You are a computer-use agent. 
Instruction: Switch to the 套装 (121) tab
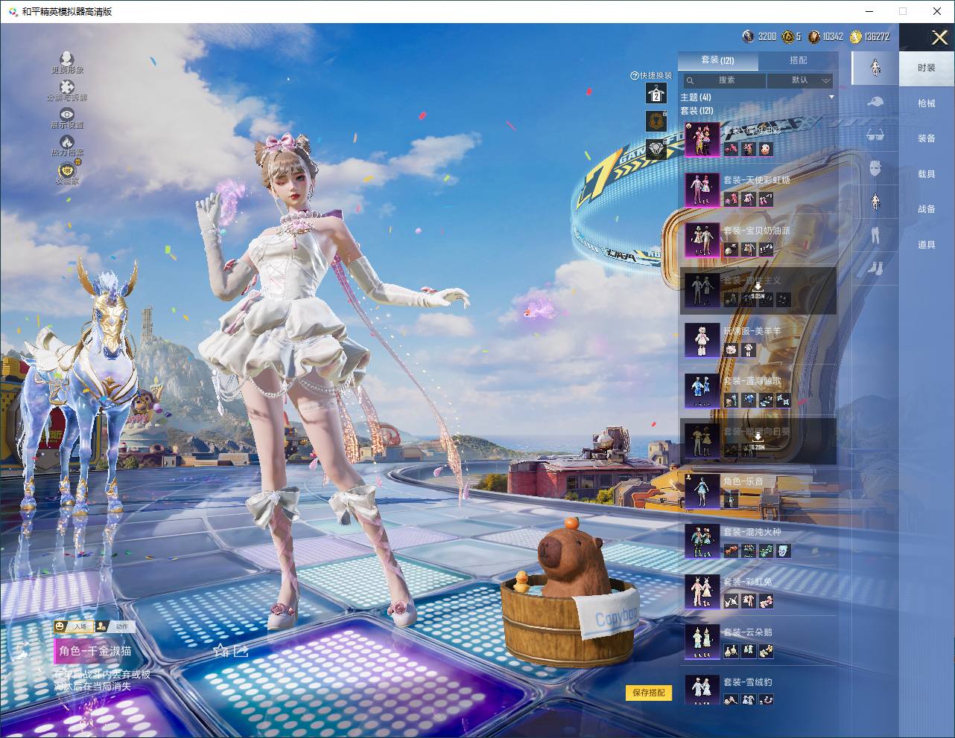(717, 60)
